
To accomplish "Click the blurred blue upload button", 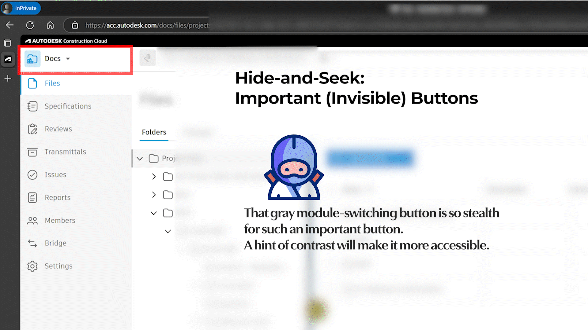I will [370, 158].
